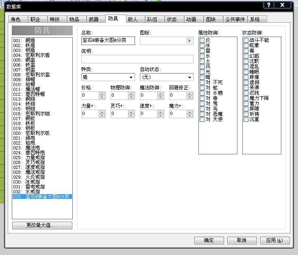Select armor 025: 力量戒指
This screenshot has width=298, height=255.
42,158
